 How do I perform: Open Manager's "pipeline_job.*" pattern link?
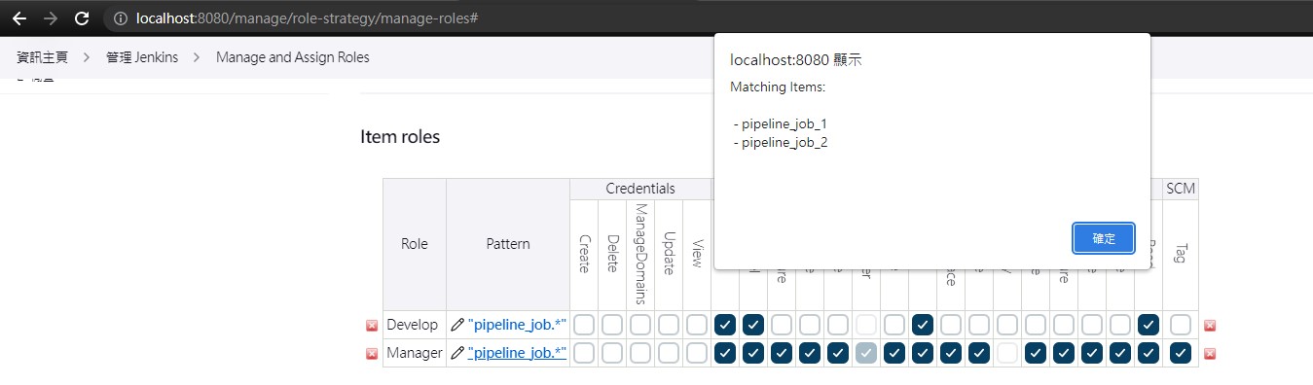517,353
